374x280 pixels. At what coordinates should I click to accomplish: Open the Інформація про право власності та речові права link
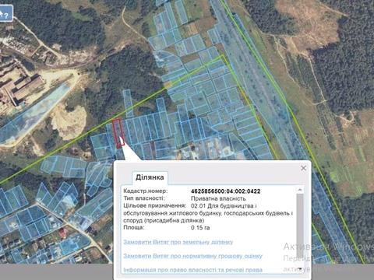click(192, 270)
